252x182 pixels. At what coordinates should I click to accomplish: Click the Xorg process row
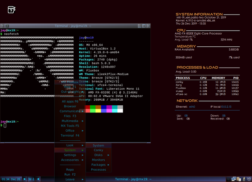click(207, 85)
